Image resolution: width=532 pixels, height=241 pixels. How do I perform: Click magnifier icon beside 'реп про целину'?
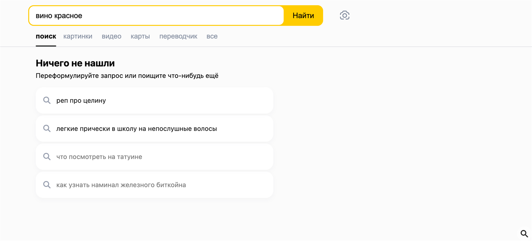coord(47,101)
